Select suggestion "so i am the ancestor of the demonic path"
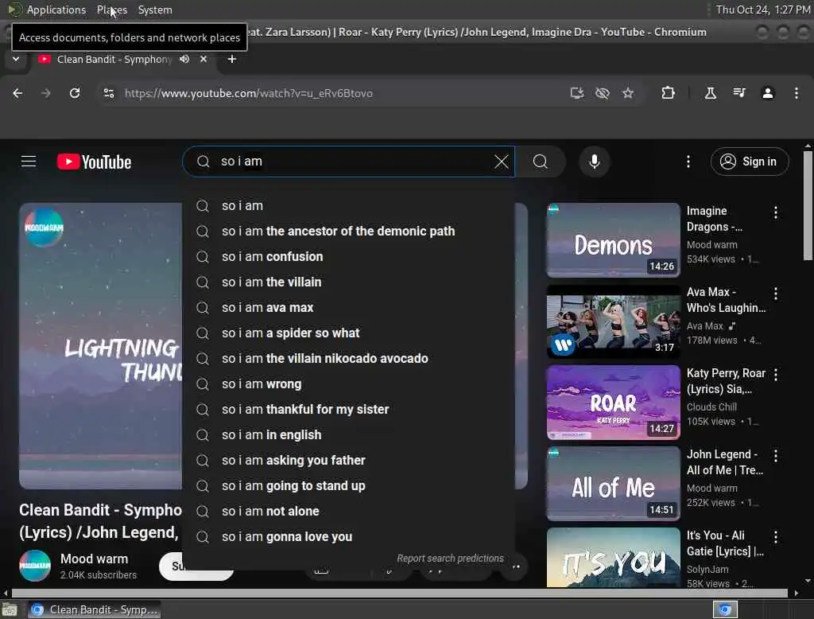The image size is (814, 619). click(x=348, y=232)
